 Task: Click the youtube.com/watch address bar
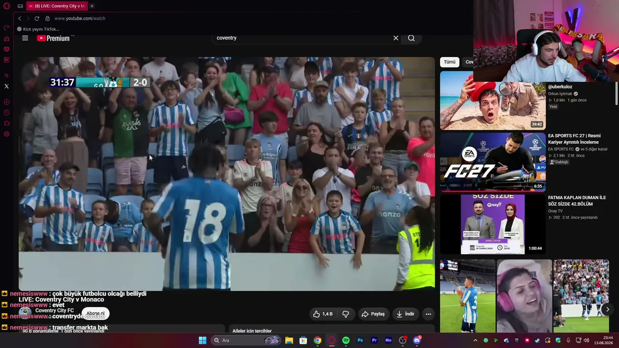click(80, 18)
